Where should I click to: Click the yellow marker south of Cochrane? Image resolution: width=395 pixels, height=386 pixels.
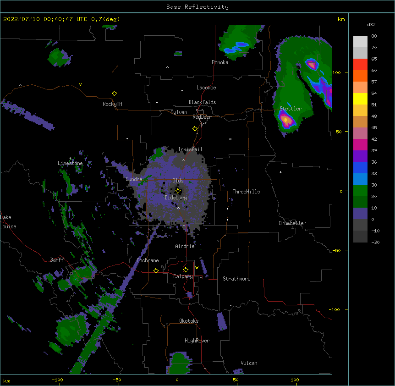156,270
